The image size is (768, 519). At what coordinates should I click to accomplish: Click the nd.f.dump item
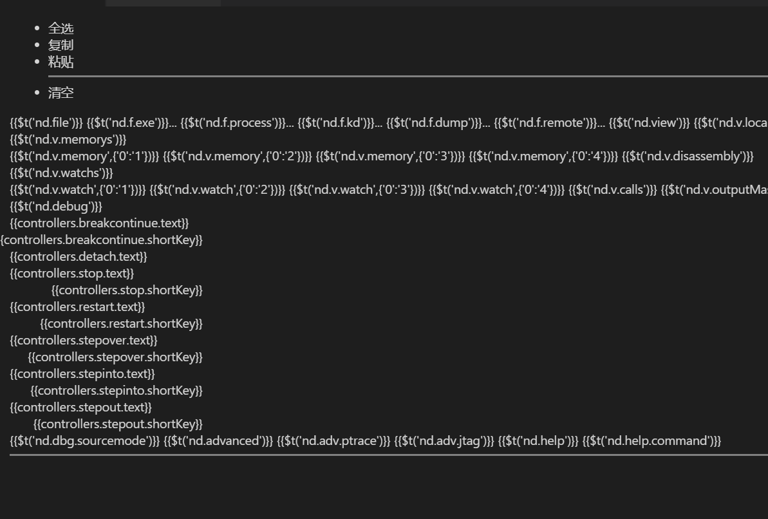[x=438, y=122]
